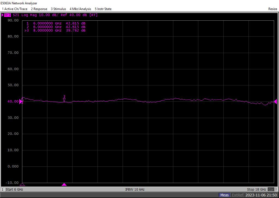The image size is (279, 198).
Task: Expand the 5 Instr State menu
Action: click(x=103, y=9)
